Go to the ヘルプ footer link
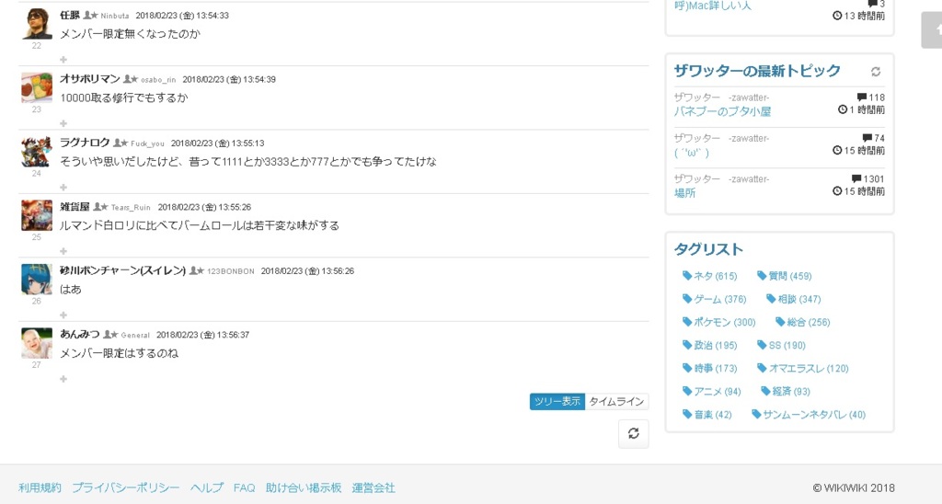 pyautogui.click(x=206, y=487)
